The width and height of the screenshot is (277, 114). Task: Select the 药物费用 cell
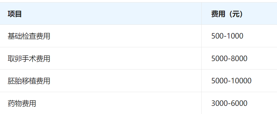(101, 103)
